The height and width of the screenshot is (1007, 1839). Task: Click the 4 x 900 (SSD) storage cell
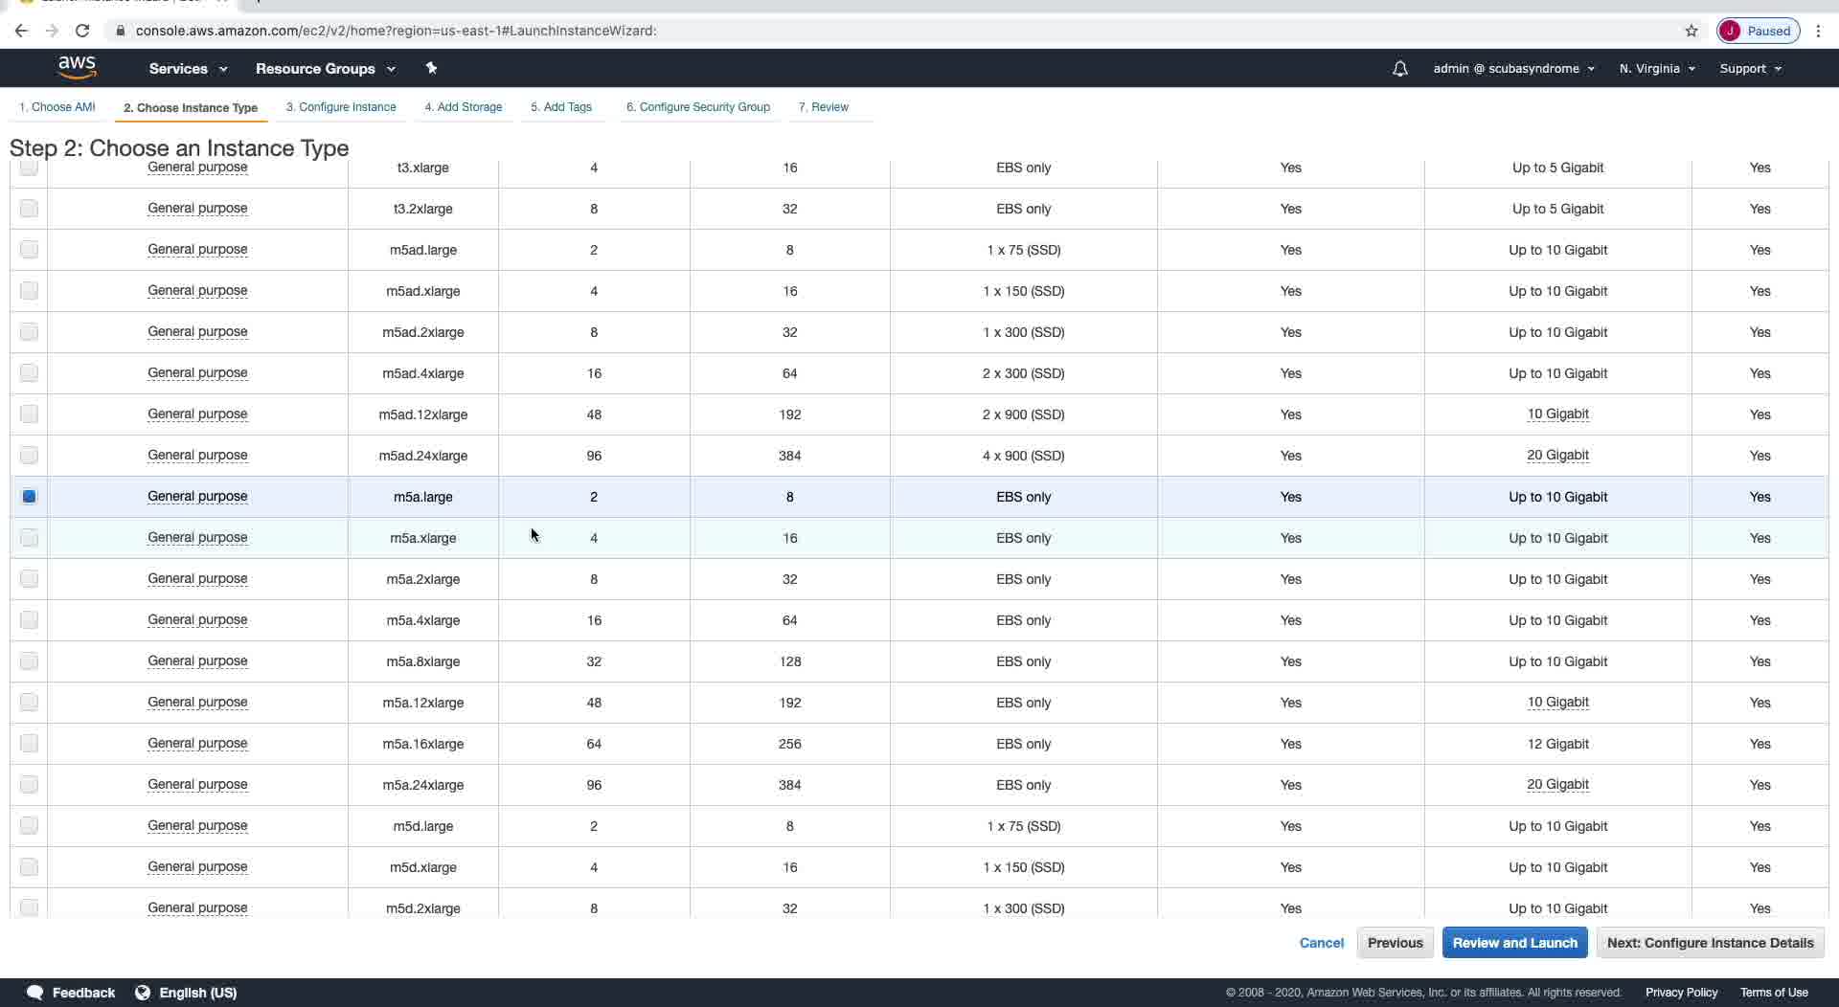pos(1023,456)
